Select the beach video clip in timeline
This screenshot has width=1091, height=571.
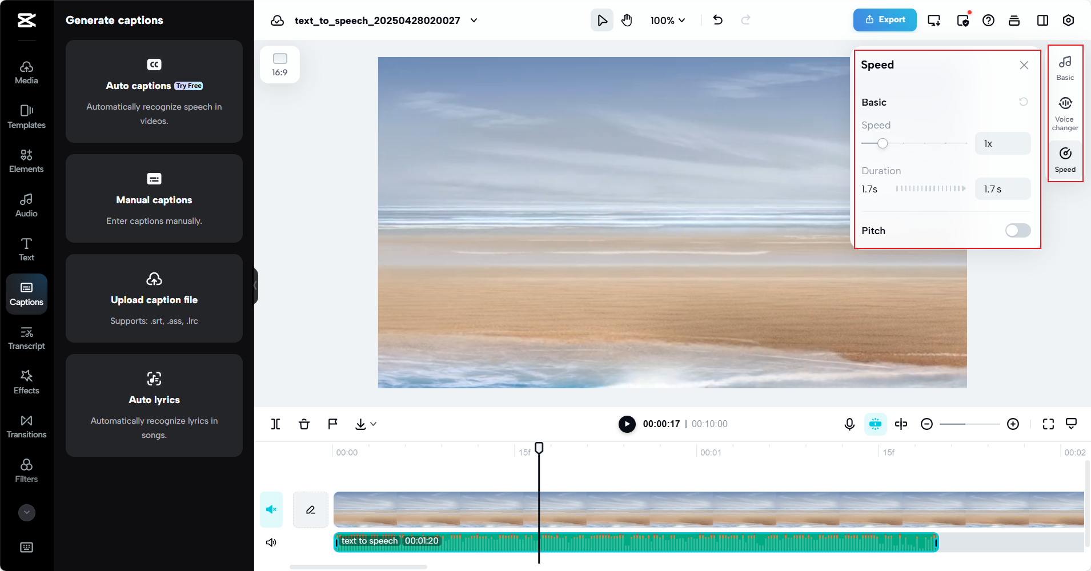pos(709,509)
